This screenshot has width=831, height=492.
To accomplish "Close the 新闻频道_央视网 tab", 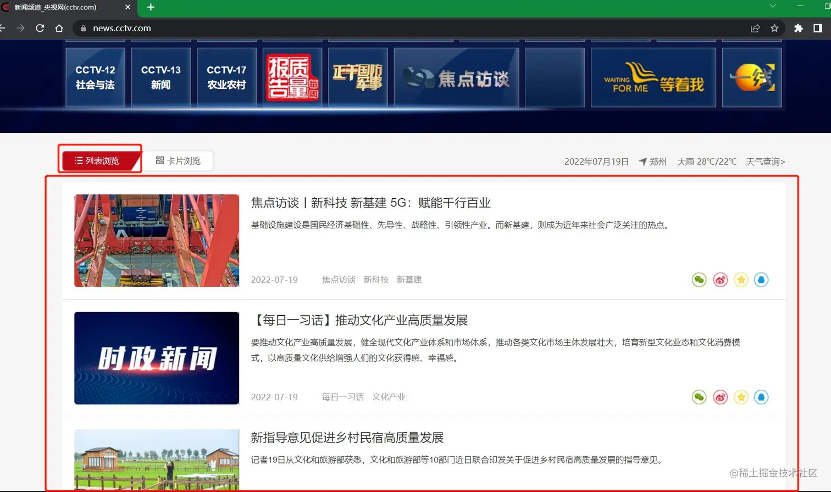I will click(128, 7).
